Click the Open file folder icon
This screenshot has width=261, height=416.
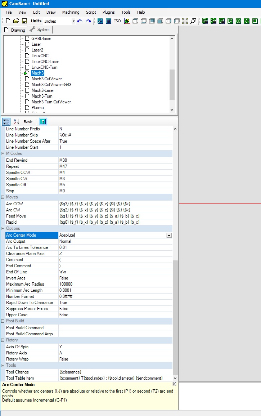[x=16, y=21]
